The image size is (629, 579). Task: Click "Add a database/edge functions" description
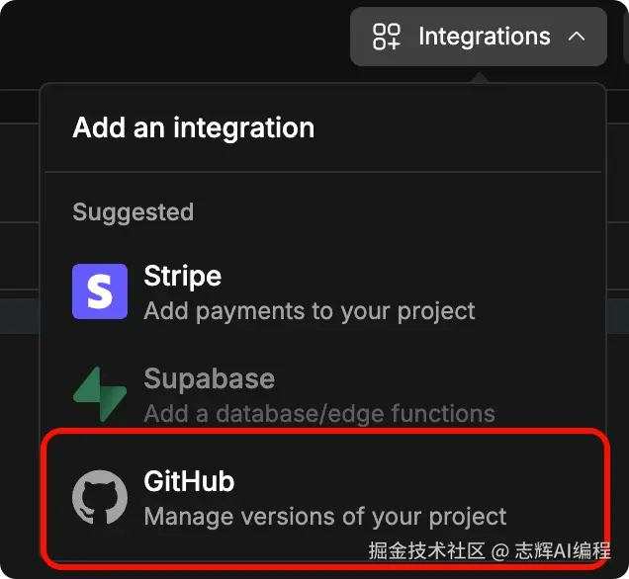318,413
